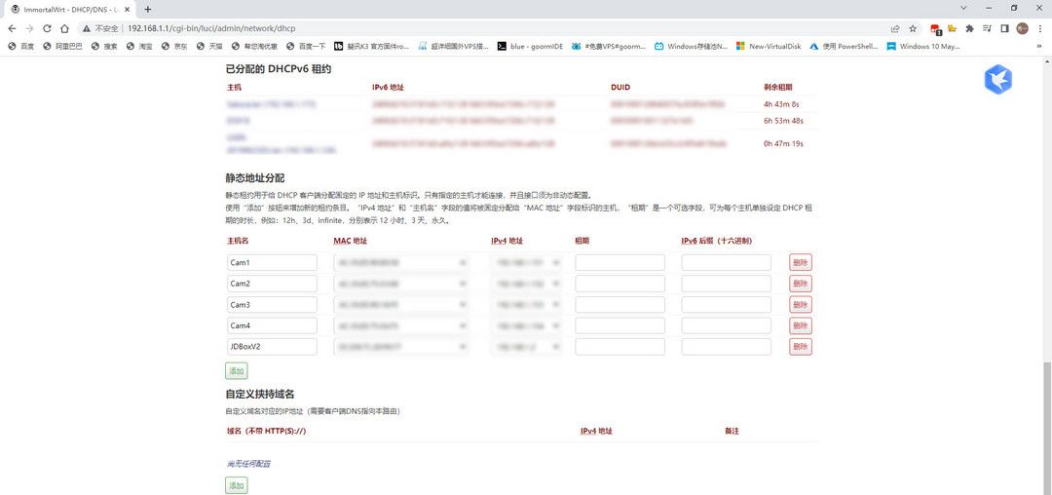Open the red extension with badge
The width and height of the screenshot is (1052, 495).
(x=936, y=29)
